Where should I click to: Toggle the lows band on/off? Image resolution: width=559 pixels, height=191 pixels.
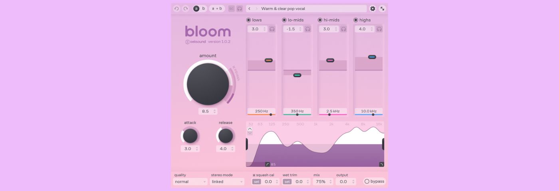pos(248,20)
